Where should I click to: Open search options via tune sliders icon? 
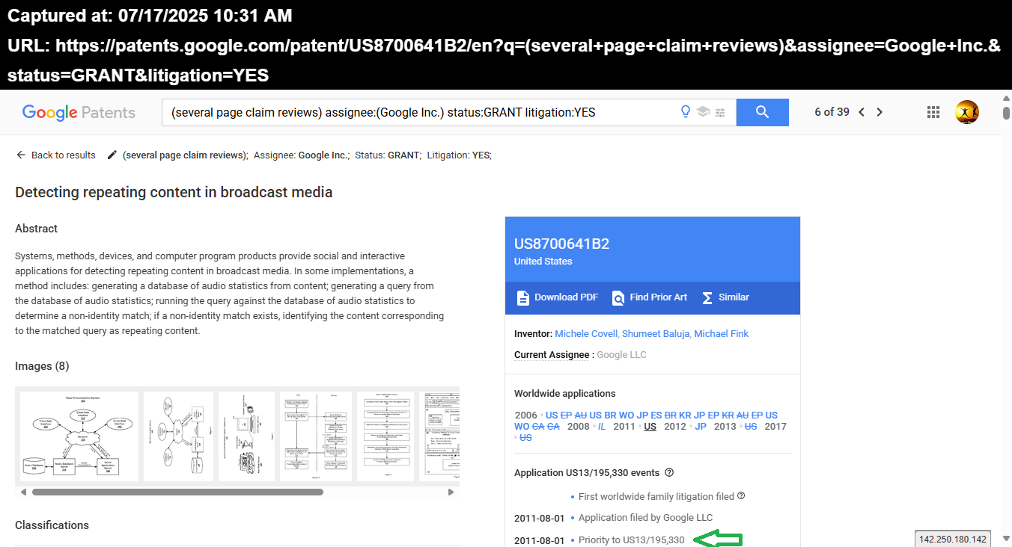(720, 113)
